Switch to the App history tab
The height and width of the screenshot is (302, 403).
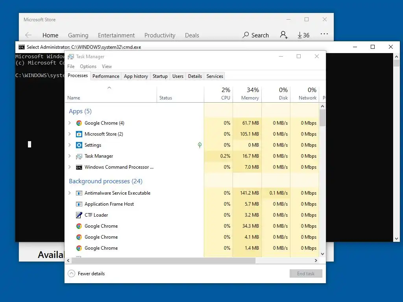(136, 76)
